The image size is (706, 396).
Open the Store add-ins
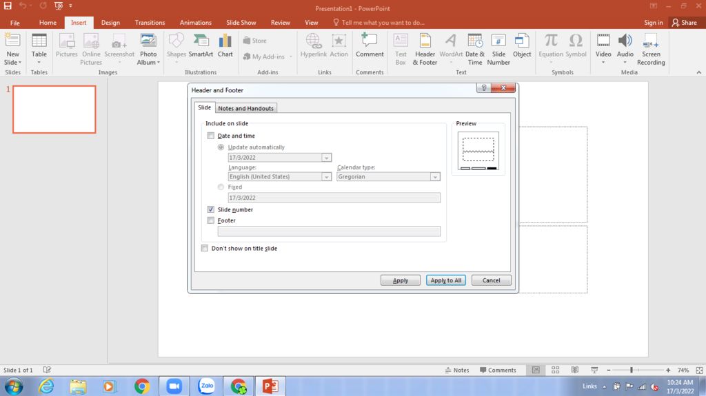255,41
